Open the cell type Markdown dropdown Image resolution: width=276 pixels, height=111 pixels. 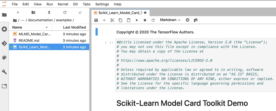[170, 20]
